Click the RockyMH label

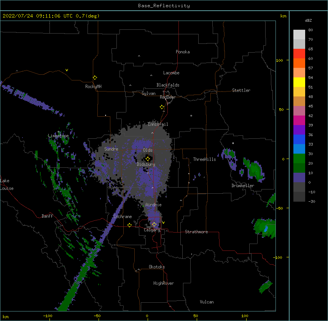click(x=93, y=87)
